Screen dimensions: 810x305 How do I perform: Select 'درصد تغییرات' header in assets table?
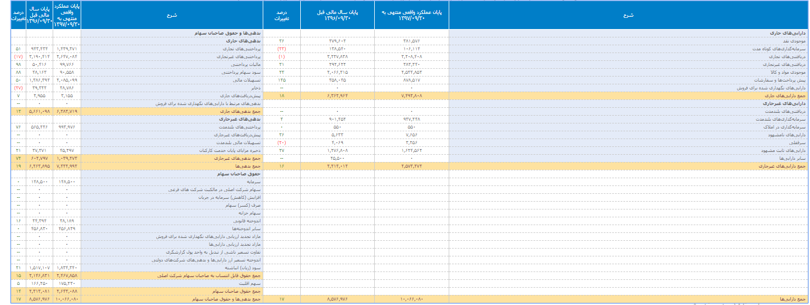coord(282,15)
